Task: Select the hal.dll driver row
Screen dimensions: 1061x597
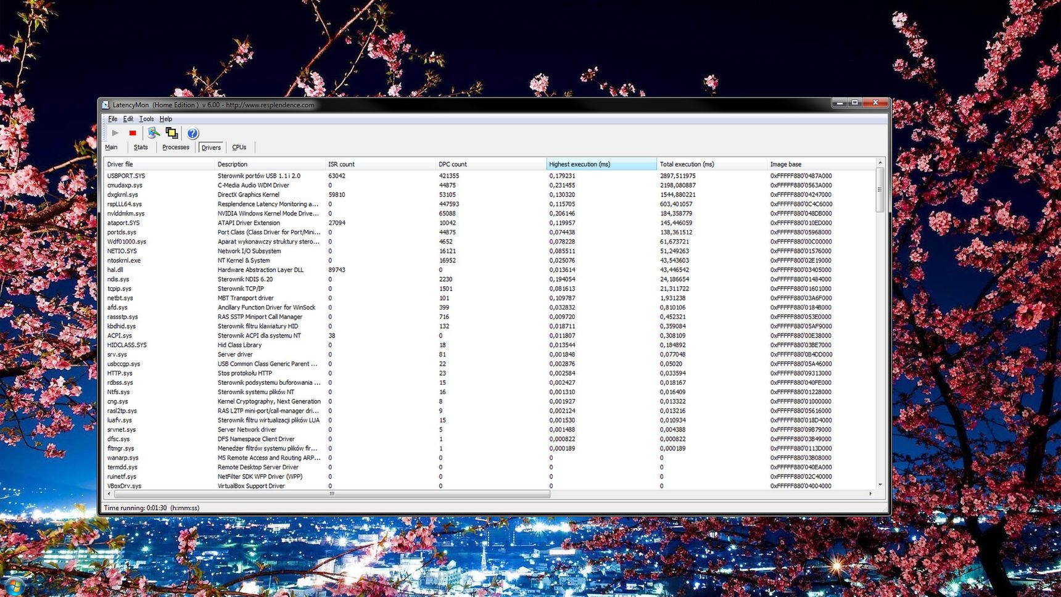Action: [490, 270]
